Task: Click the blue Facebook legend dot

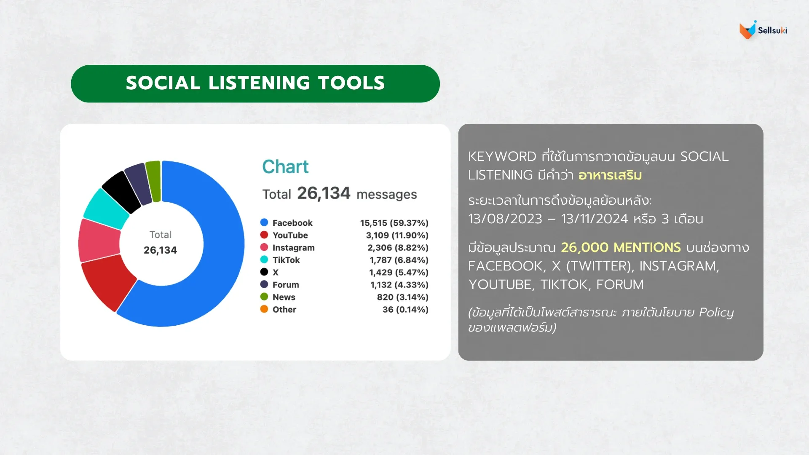Action: pyautogui.click(x=264, y=222)
